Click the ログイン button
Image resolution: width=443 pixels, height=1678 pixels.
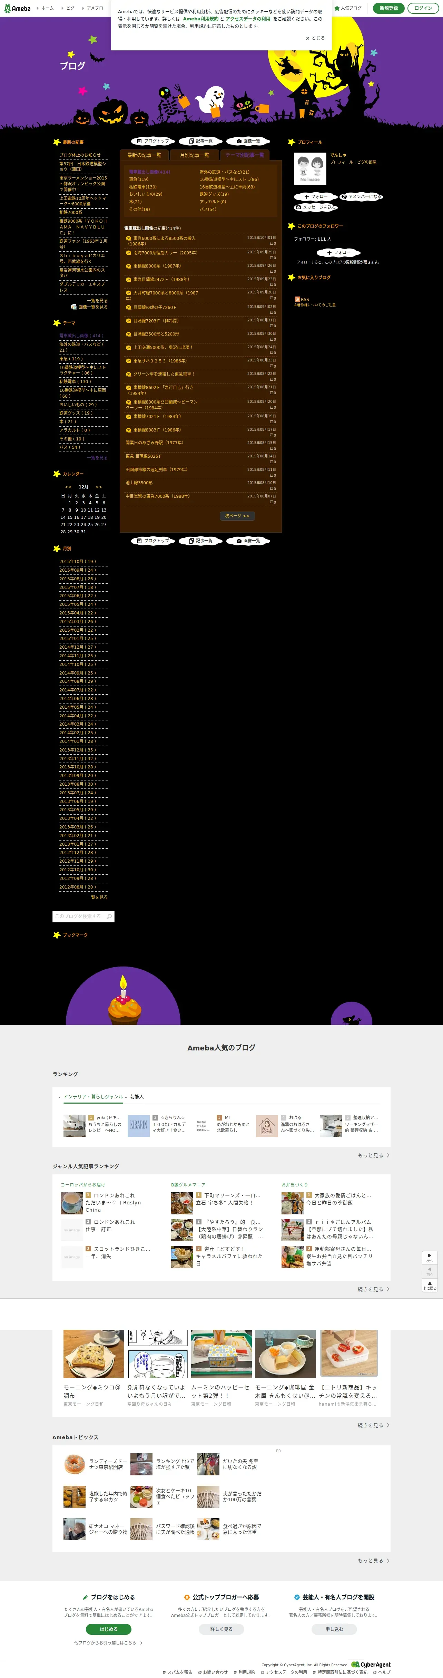[x=423, y=8]
